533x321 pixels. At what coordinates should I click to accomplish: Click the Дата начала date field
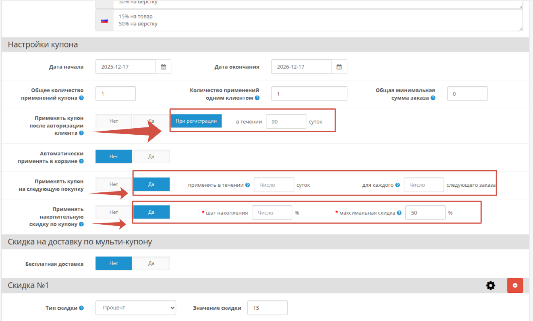[x=125, y=67]
